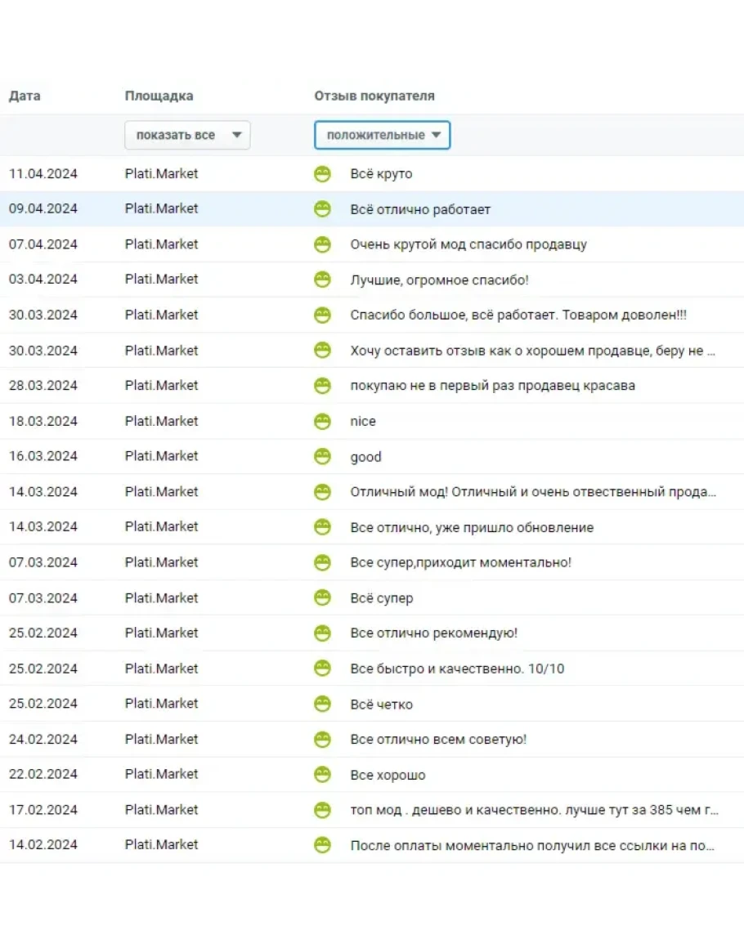Click the smiley beside "Все отлично рекомендую!"
This screenshot has width=744, height=944.
tap(323, 633)
